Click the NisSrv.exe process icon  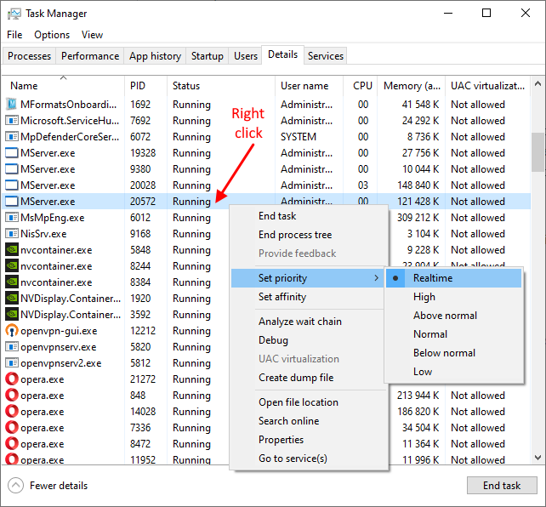point(12,234)
